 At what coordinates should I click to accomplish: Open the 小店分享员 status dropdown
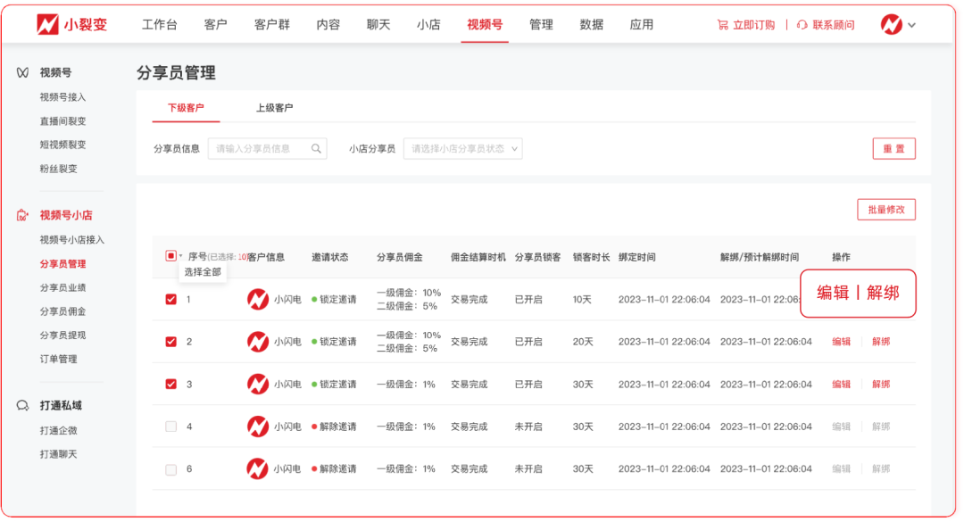[463, 148]
